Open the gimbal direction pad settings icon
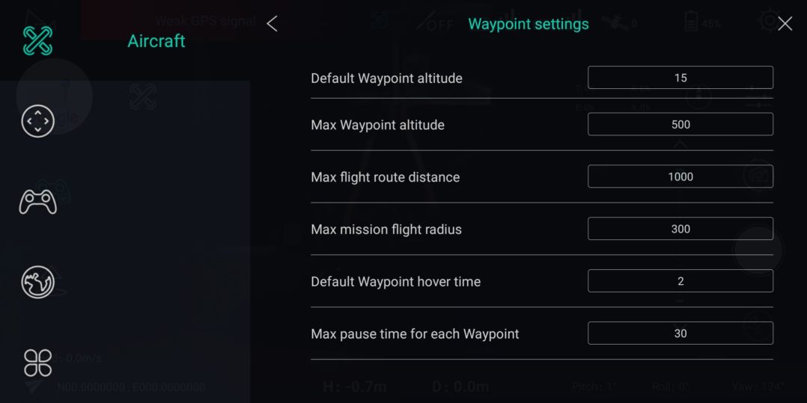The image size is (807, 403). [37, 121]
